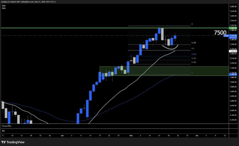Select the RSI indicator pane label
This screenshot has width=239, height=146.
[x=3, y=131]
